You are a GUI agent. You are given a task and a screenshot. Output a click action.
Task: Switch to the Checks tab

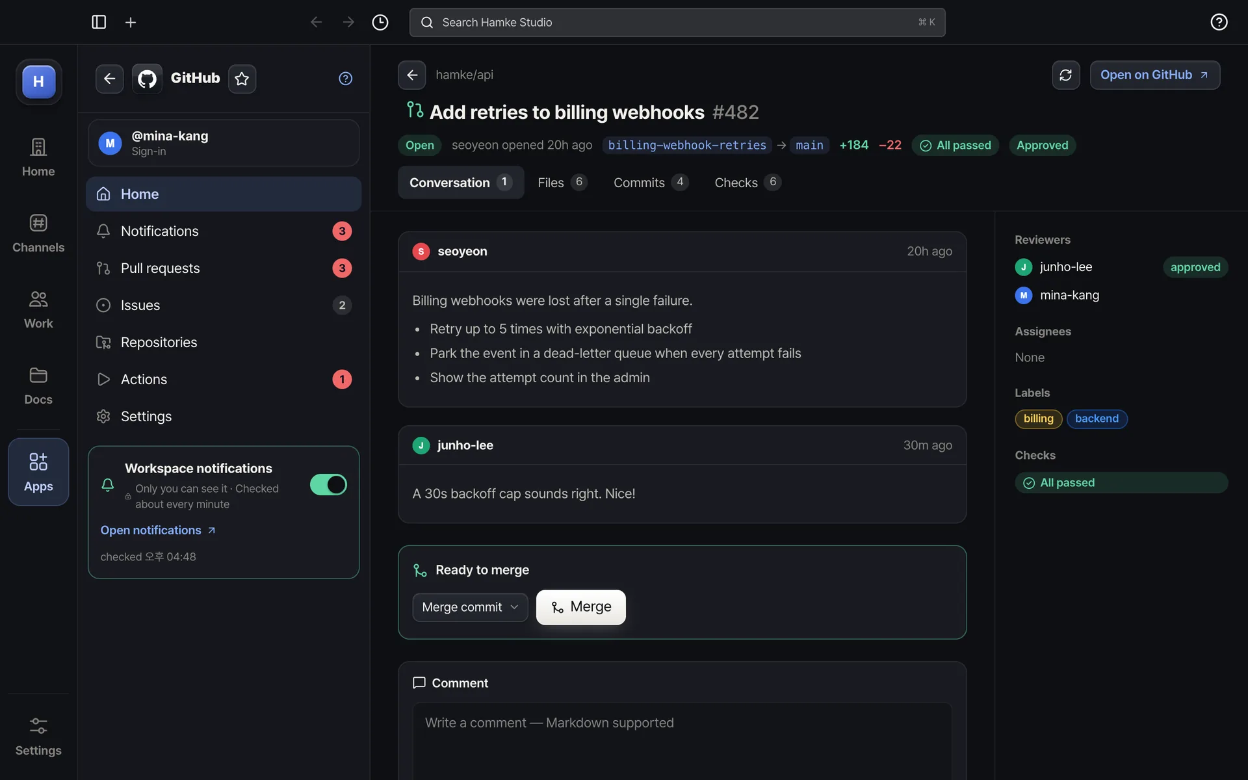point(747,183)
